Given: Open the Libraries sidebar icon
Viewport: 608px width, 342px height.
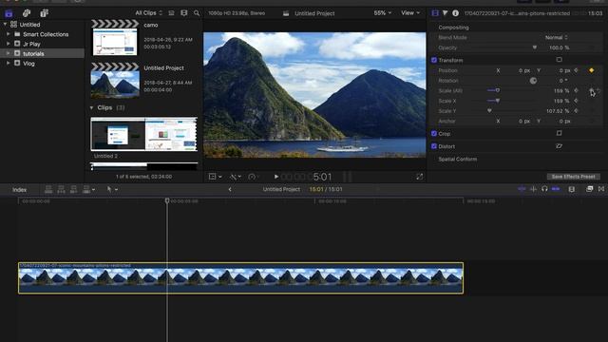Looking at the screenshot, I should point(9,13).
